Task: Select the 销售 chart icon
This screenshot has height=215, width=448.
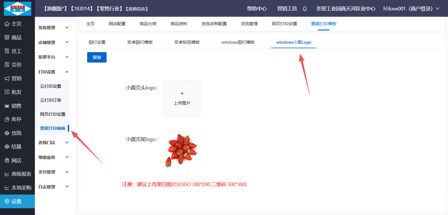Action: click(x=7, y=106)
